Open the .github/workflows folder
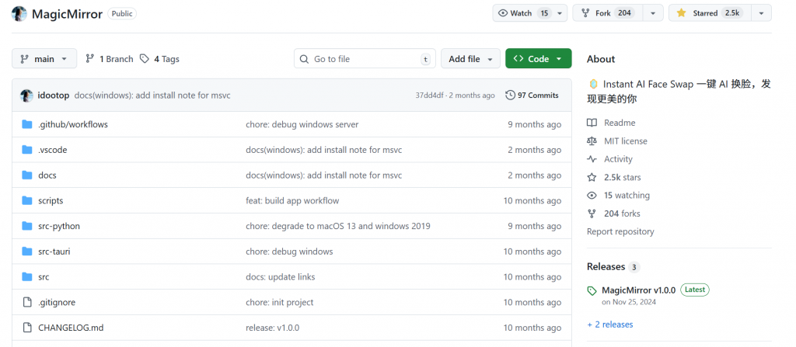The image size is (796, 347). [72, 124]
